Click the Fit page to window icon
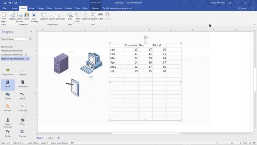This screenshot has width=257, height=145. pos(250,143)
